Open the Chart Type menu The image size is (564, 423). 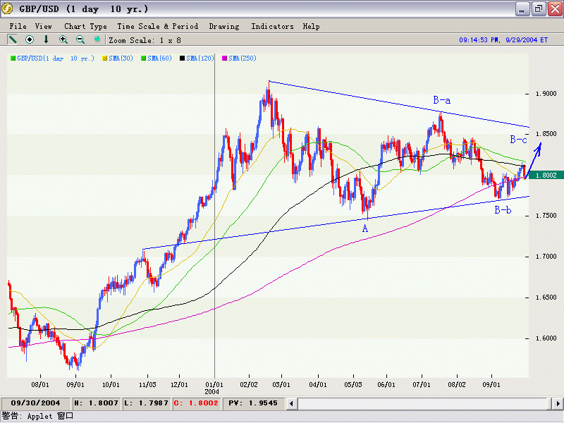(85, 26)
